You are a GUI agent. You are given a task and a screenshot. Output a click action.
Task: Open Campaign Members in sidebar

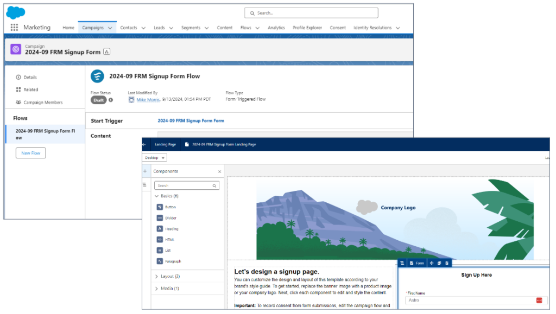pyautogui.click(x=43, y=102)
